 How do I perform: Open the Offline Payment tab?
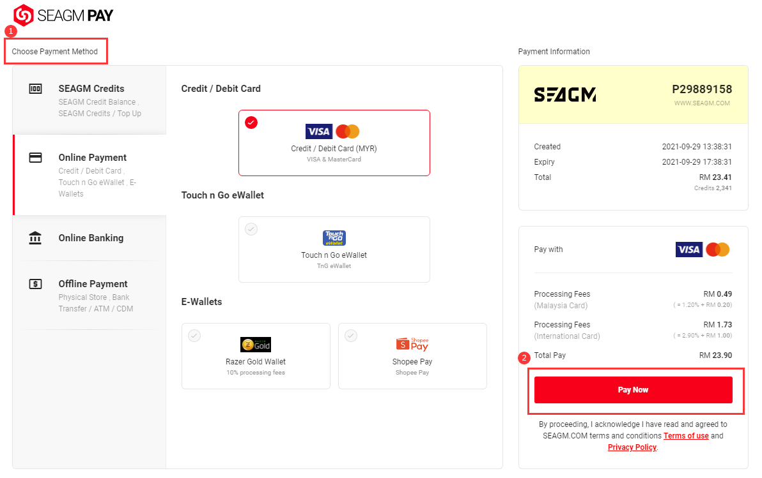point(89,295)
